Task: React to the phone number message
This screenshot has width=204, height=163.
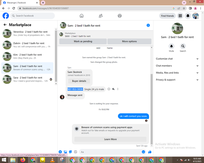Action: point(109,89)
